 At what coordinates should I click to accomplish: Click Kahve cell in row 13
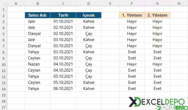click(89, 82)
